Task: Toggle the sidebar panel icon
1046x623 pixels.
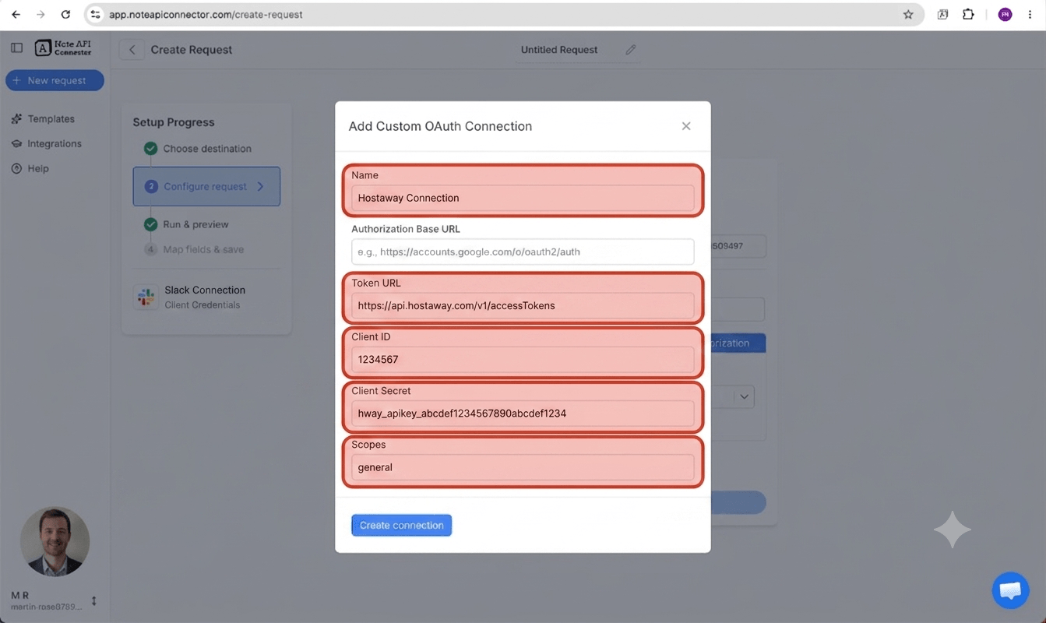Action: tap(16, 48)
